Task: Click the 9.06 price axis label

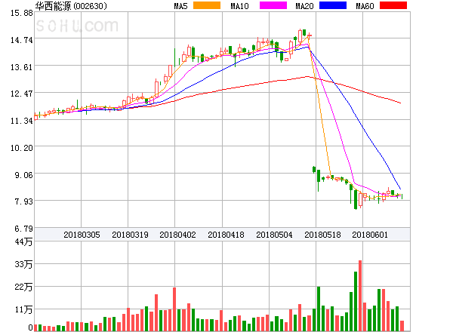Action: 23,175
